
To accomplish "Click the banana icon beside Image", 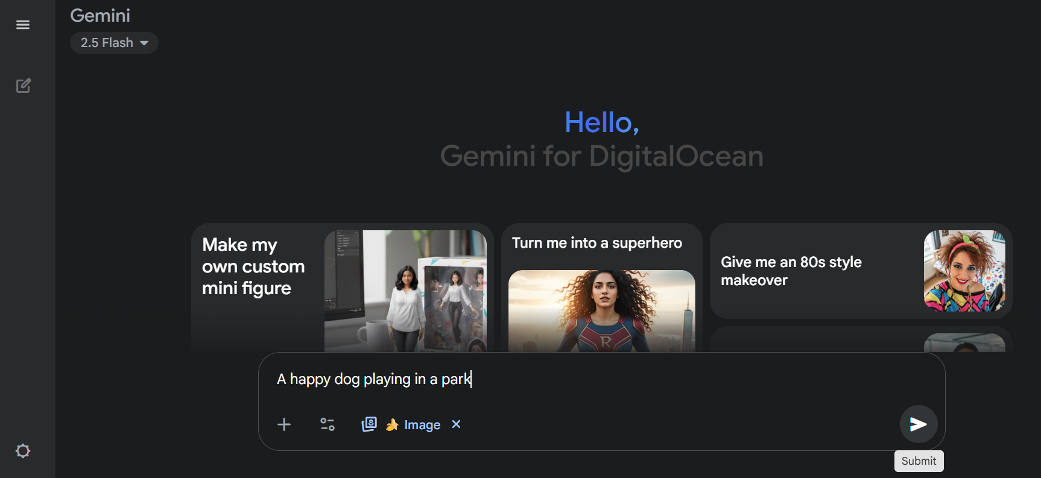I will [x=392, y=425].
